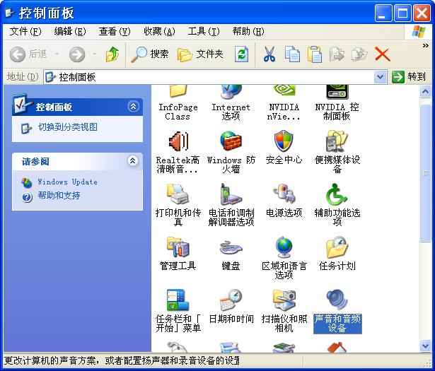Open portable media devices (便携媒体设备) icon
The image size is (435, 371).
(x=337, y=141)
